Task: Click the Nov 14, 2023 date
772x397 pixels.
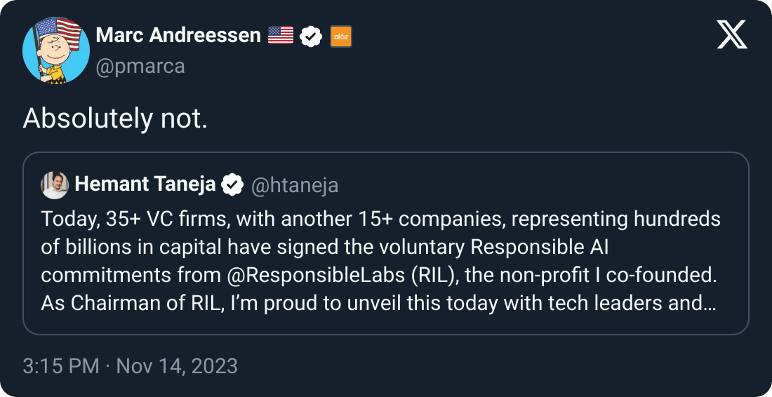Action: coord(177,365)
